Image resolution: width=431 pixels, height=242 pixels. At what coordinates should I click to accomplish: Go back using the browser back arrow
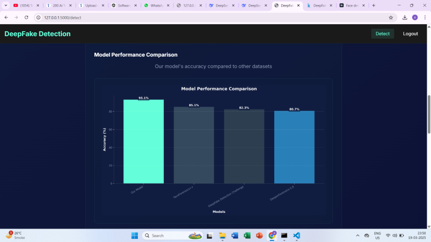[x=6, y=17]
